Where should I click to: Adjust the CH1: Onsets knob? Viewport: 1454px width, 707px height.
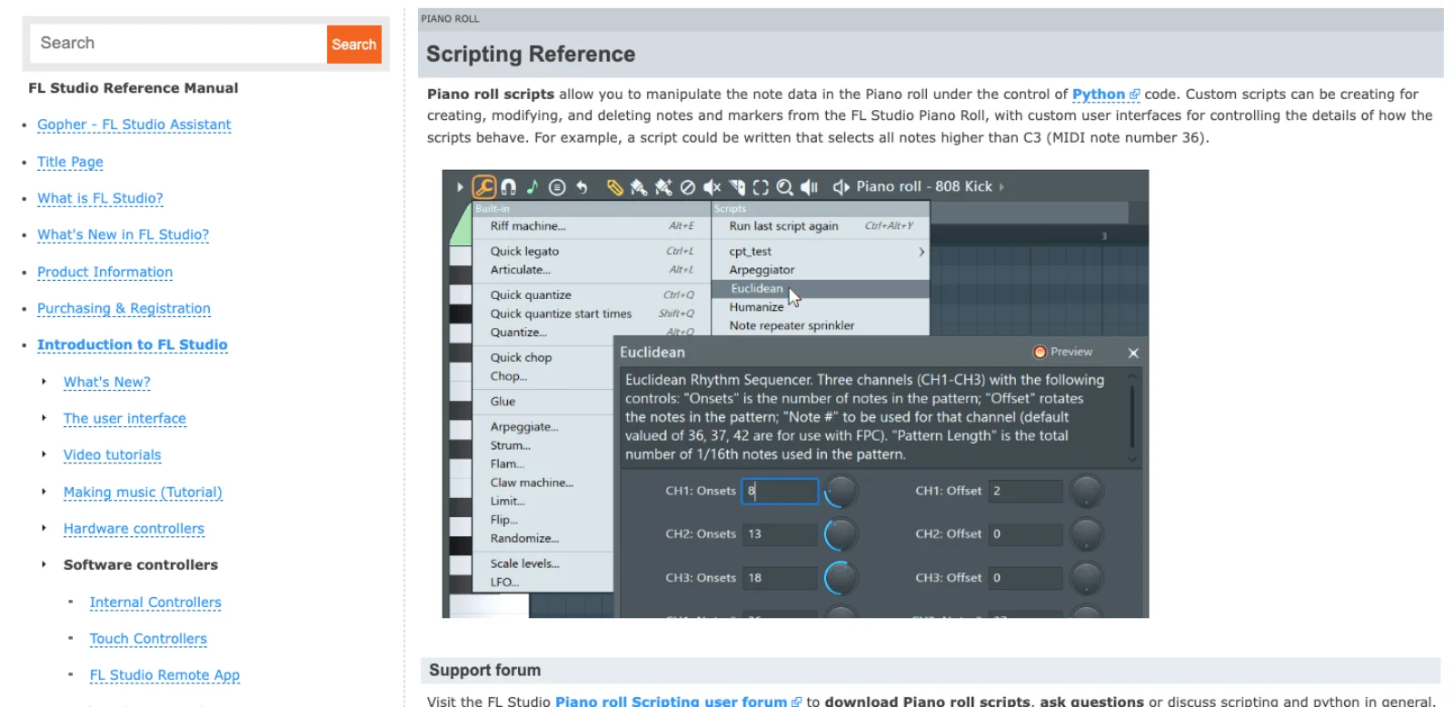[841, 491]
